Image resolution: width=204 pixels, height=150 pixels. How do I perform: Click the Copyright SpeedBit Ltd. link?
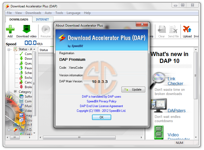click(x=101, y=111)
